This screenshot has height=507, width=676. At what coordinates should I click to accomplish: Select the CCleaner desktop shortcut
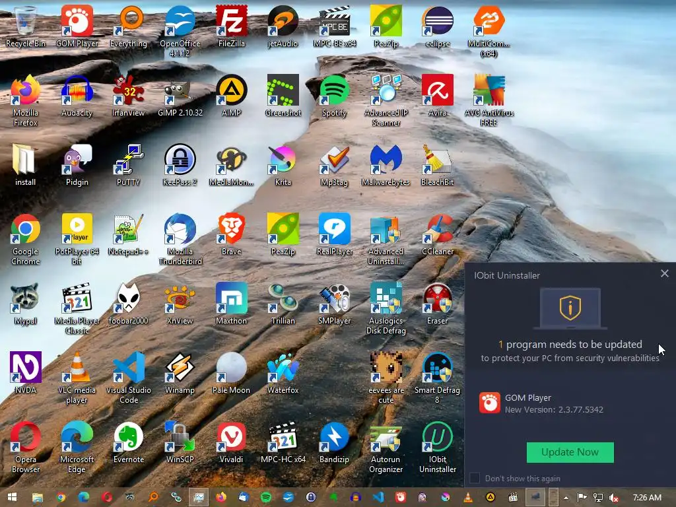[437, 234]
